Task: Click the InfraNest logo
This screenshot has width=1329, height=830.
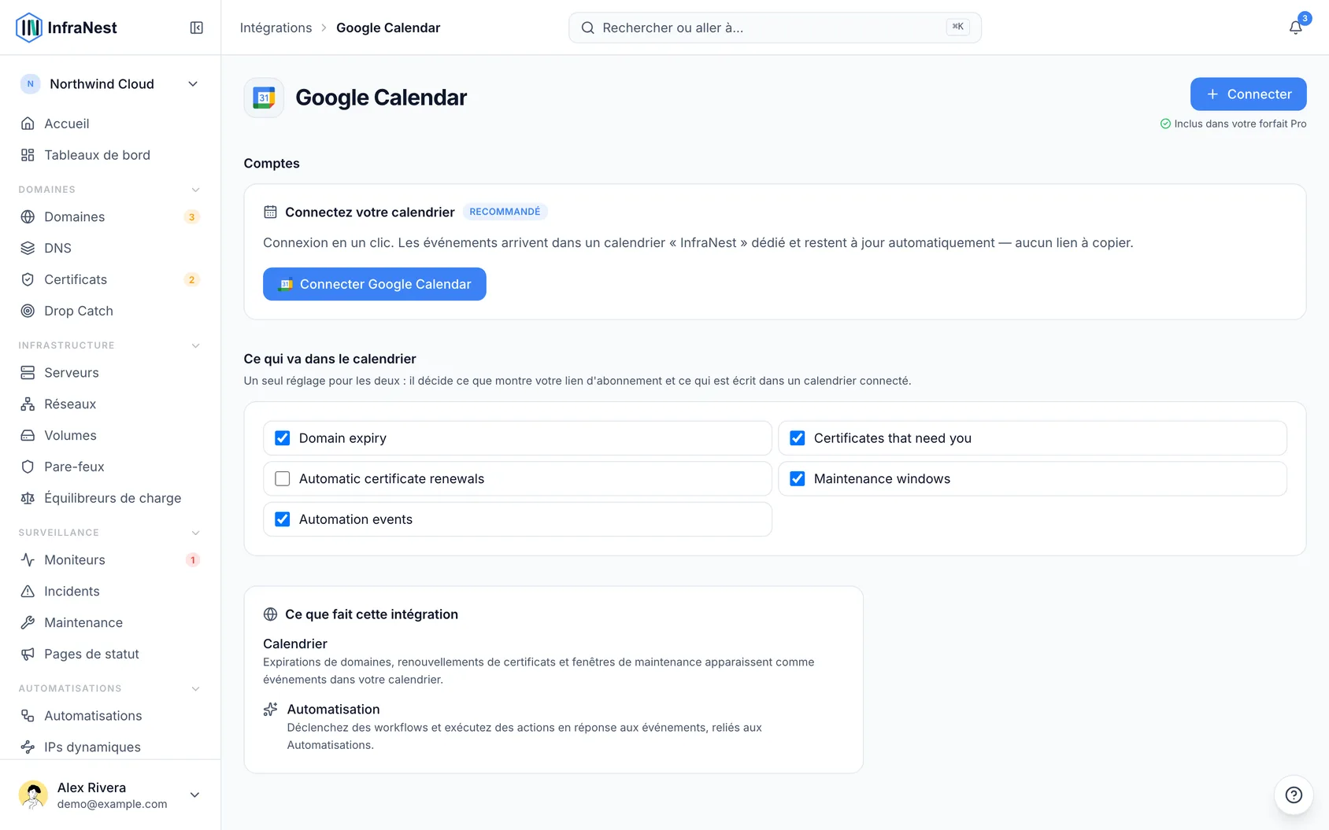Action: tap(67, 28)
